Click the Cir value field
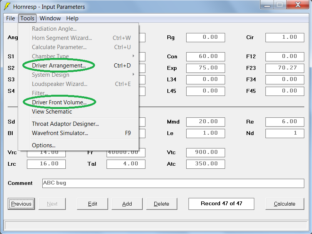Image resolution: width=312 pixels, height=234 pixels. 285,38
